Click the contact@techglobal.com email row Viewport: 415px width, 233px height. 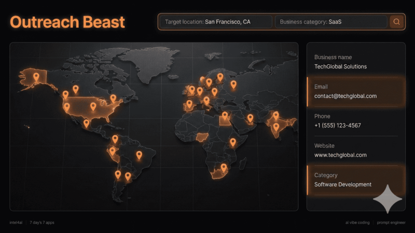click(x=356, y=92)
